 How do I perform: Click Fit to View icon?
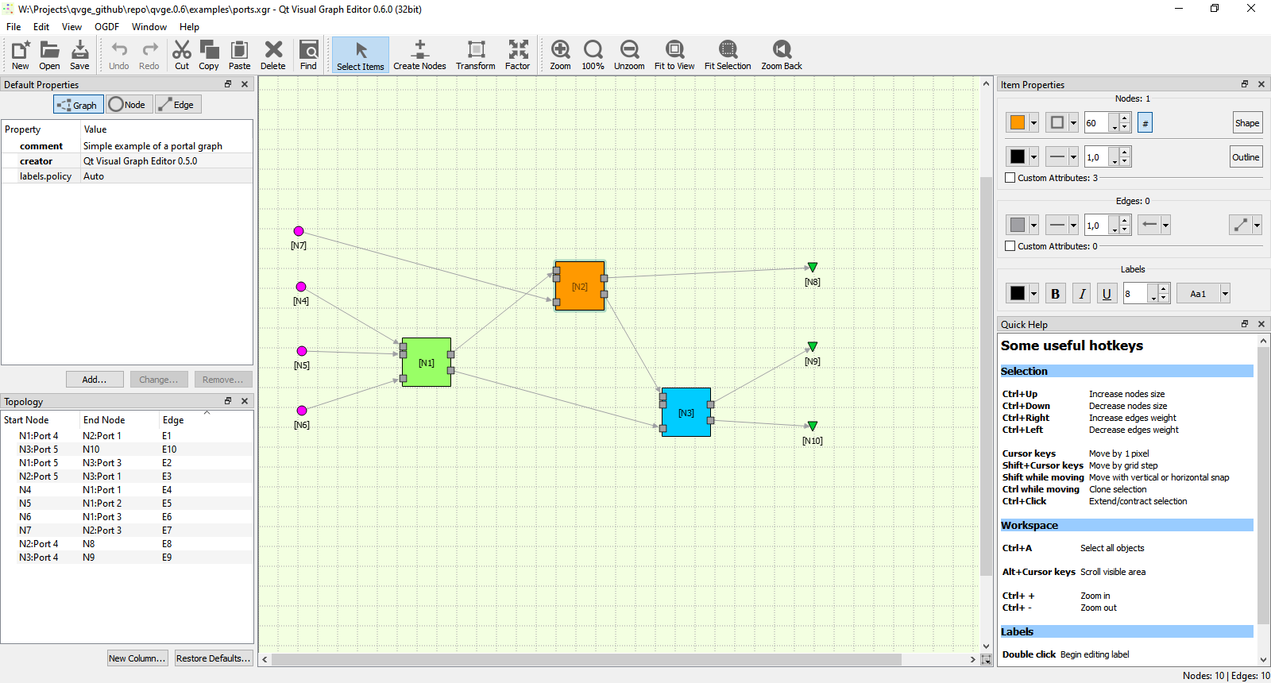pyautogui.click(x=674, y=55)
